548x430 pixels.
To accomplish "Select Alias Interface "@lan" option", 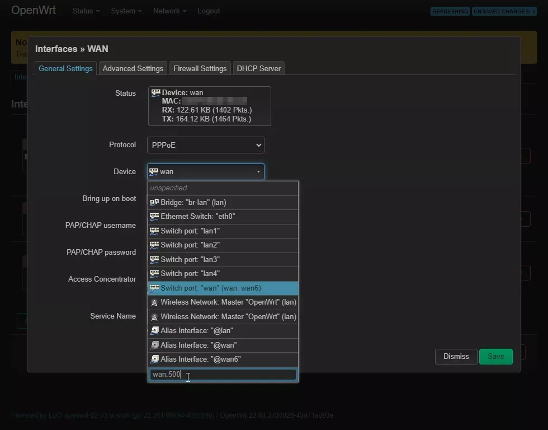I will (x=223, y=331).
